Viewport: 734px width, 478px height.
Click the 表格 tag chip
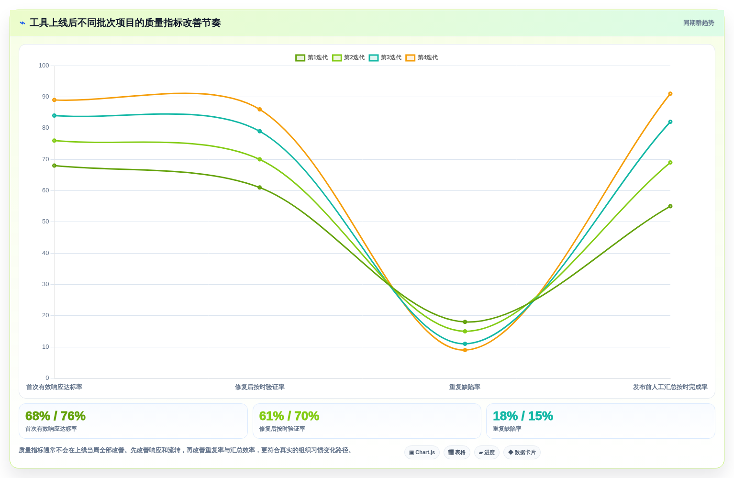(x=457, y=453)
